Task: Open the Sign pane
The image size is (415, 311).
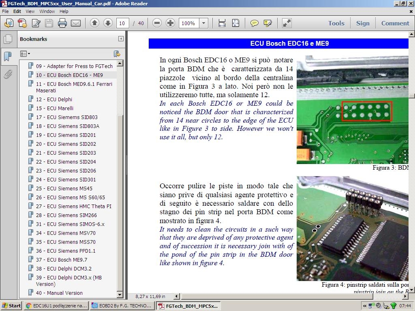Action: point(363,23)
